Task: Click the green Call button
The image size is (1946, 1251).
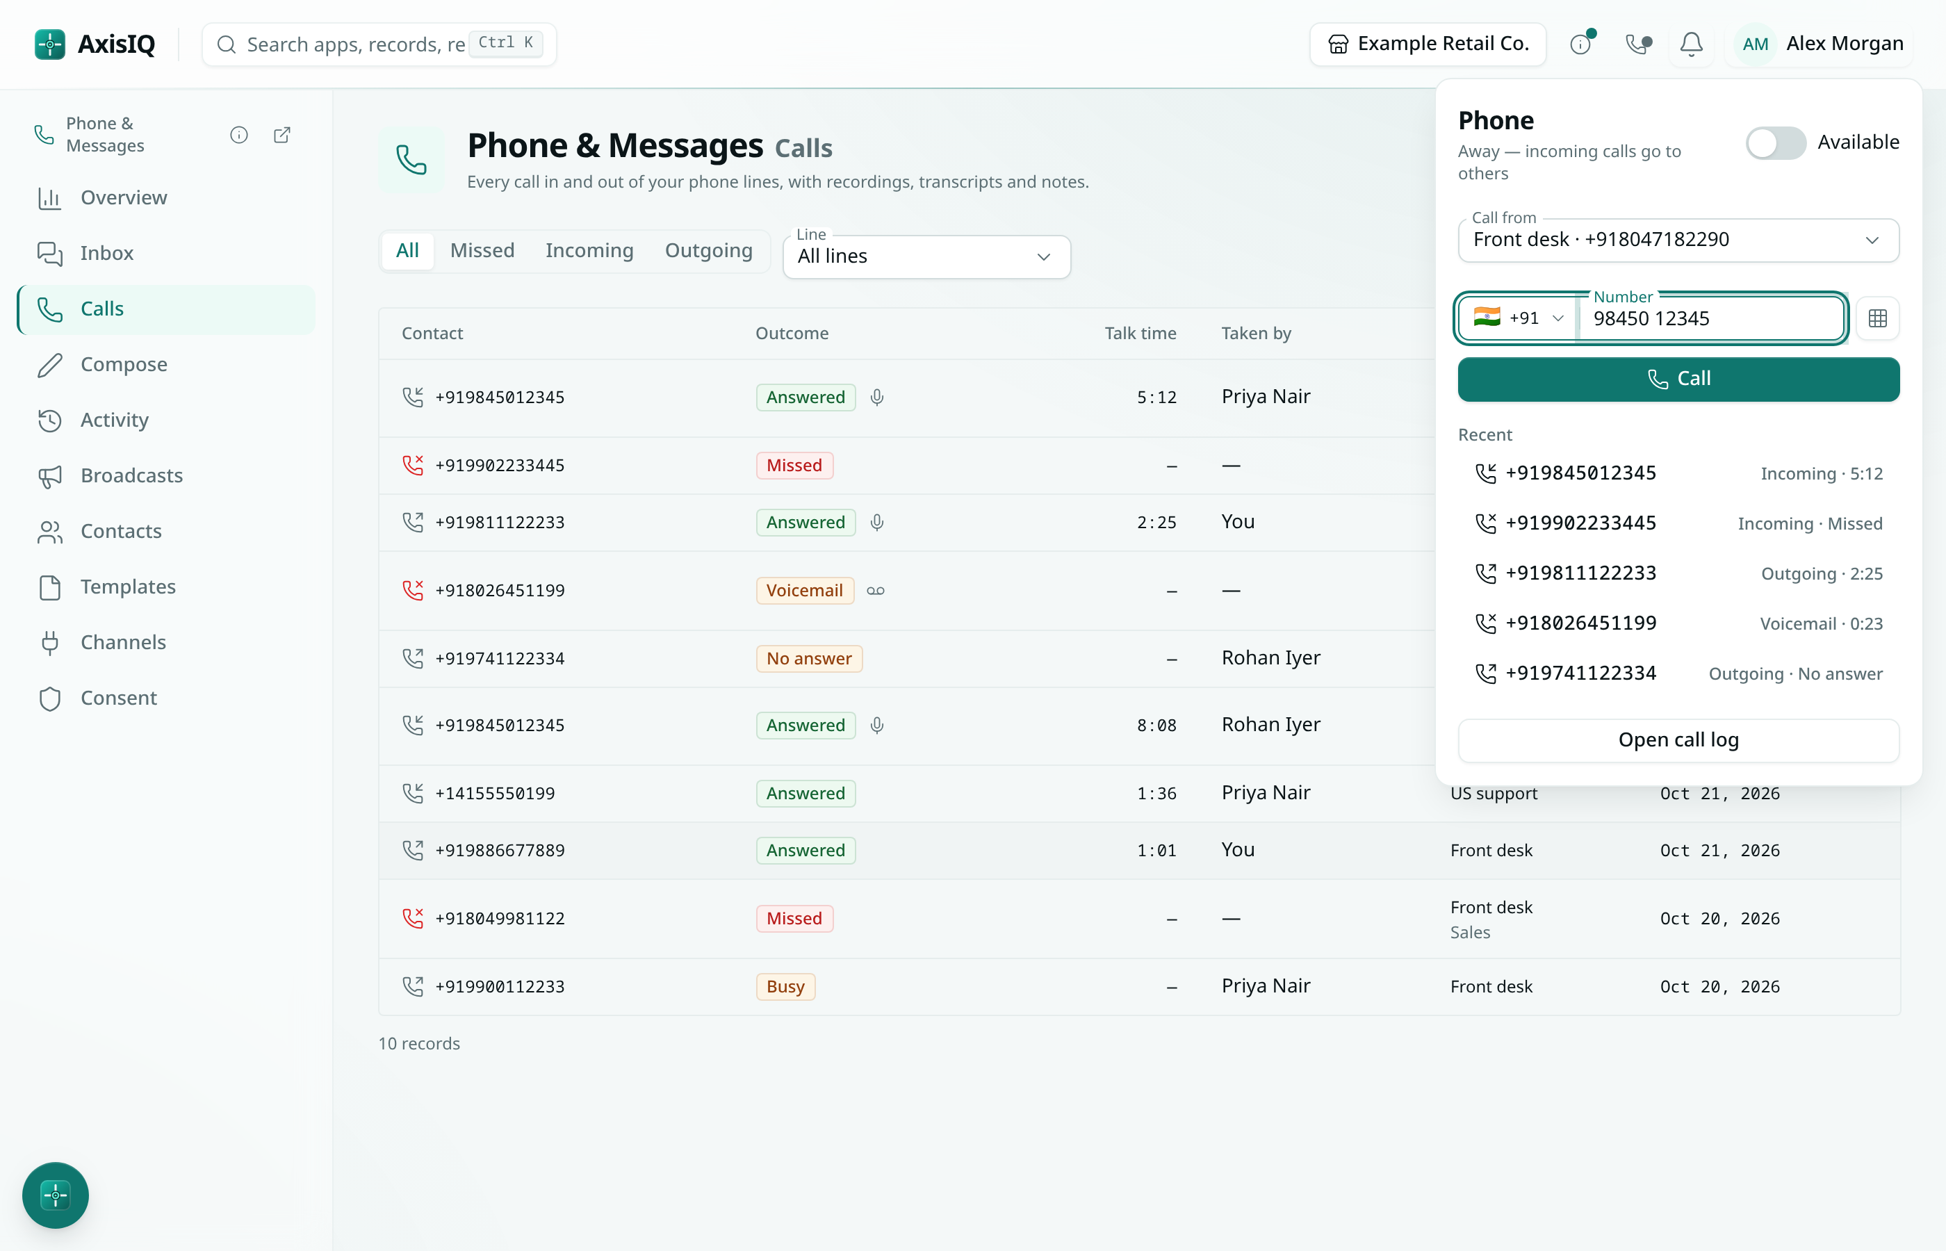Action: (1678, 379)
